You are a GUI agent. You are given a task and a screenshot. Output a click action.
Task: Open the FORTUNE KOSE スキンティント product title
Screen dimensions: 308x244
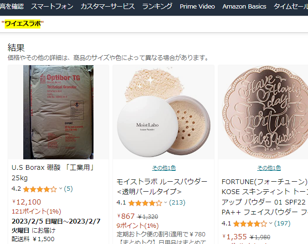coord(265,197)
